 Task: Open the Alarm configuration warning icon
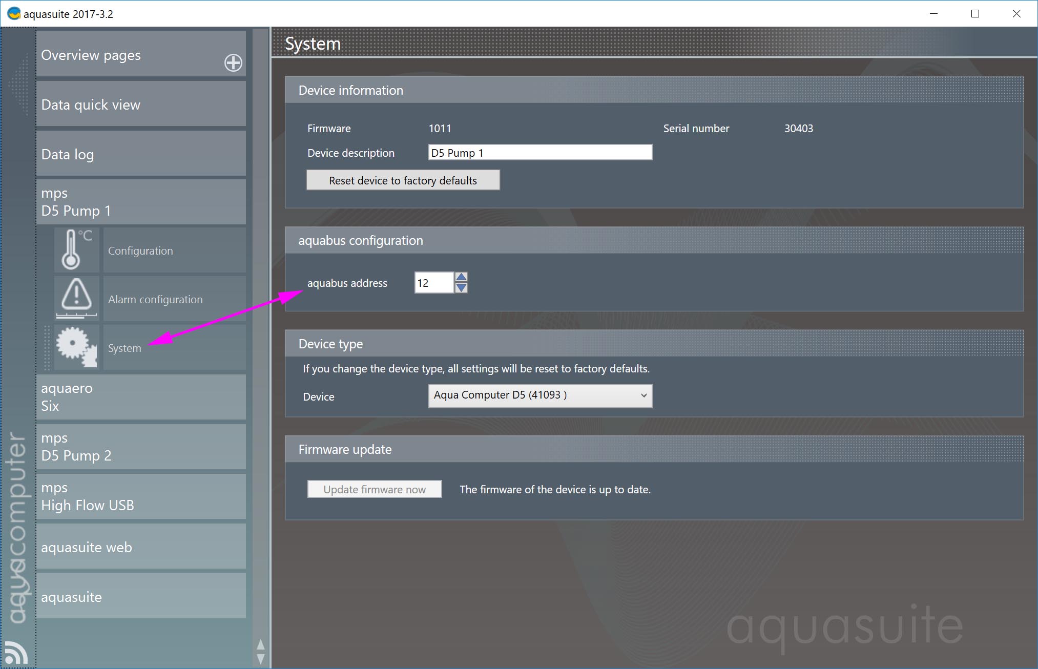point(76,299)
